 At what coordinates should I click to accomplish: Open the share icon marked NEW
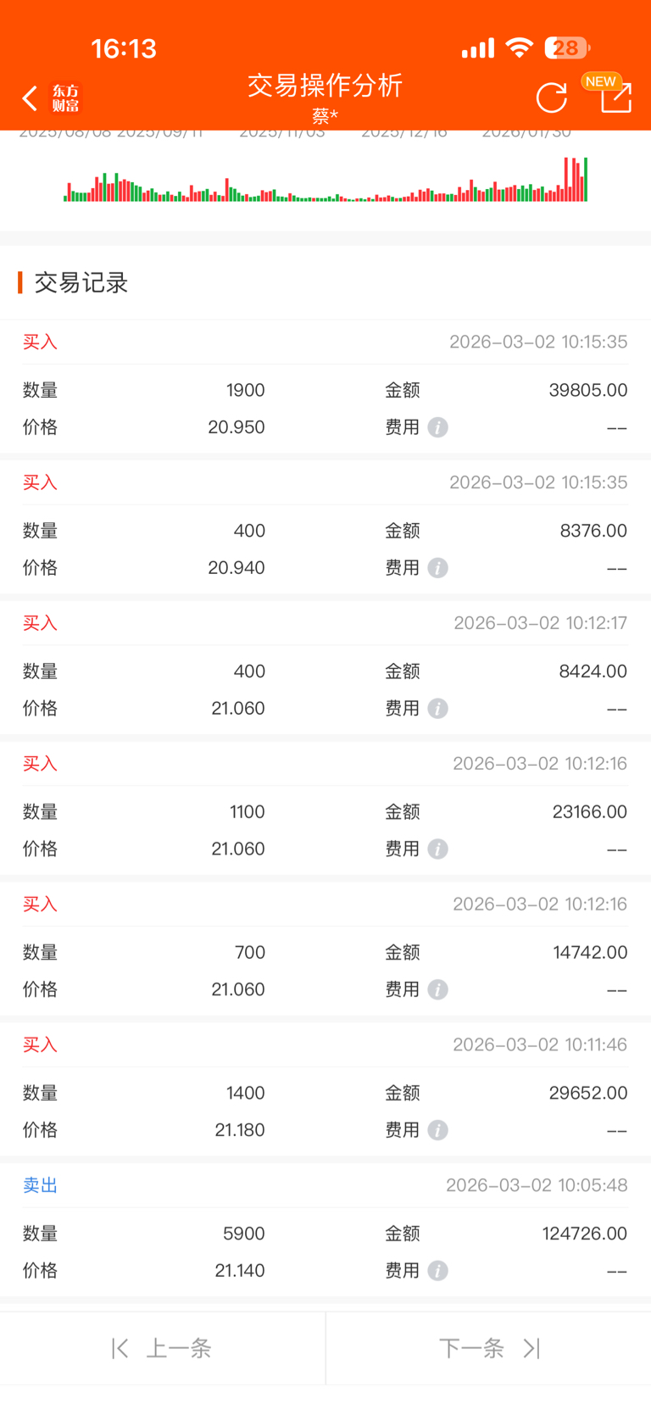coord(615,97)
